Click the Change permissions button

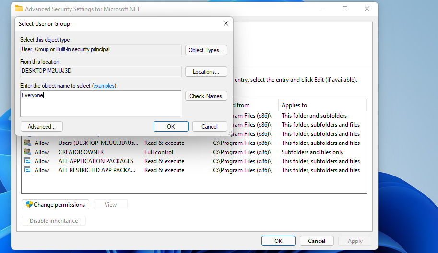[x=55, y=205]
